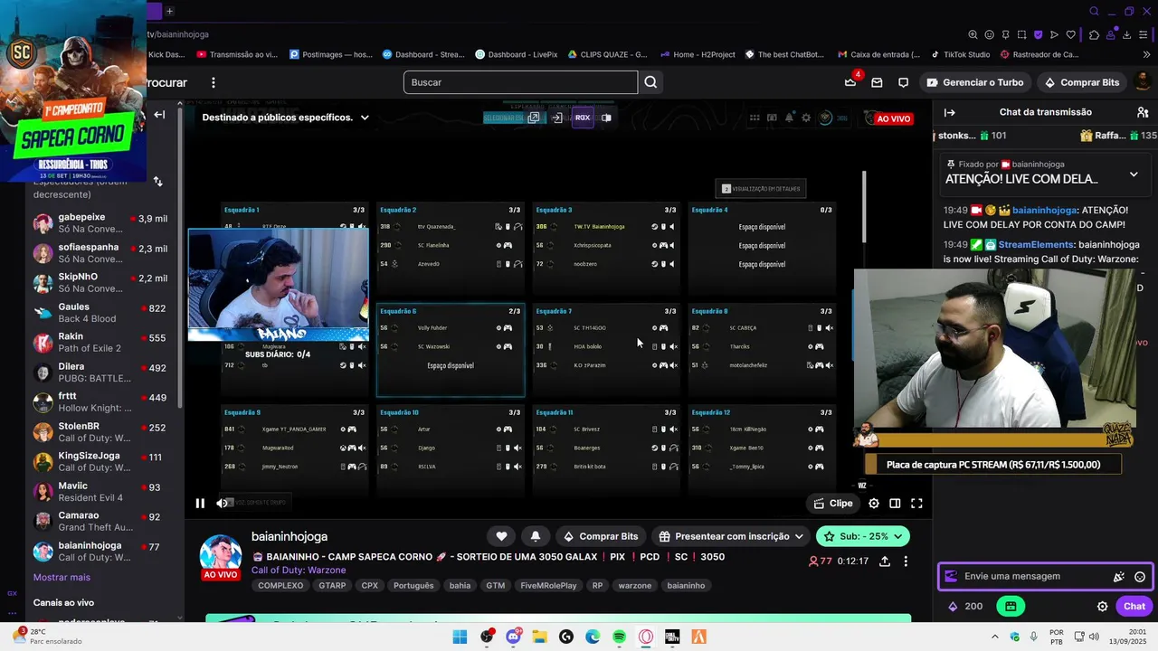Create a Clipe from the stream

point(833,504)
